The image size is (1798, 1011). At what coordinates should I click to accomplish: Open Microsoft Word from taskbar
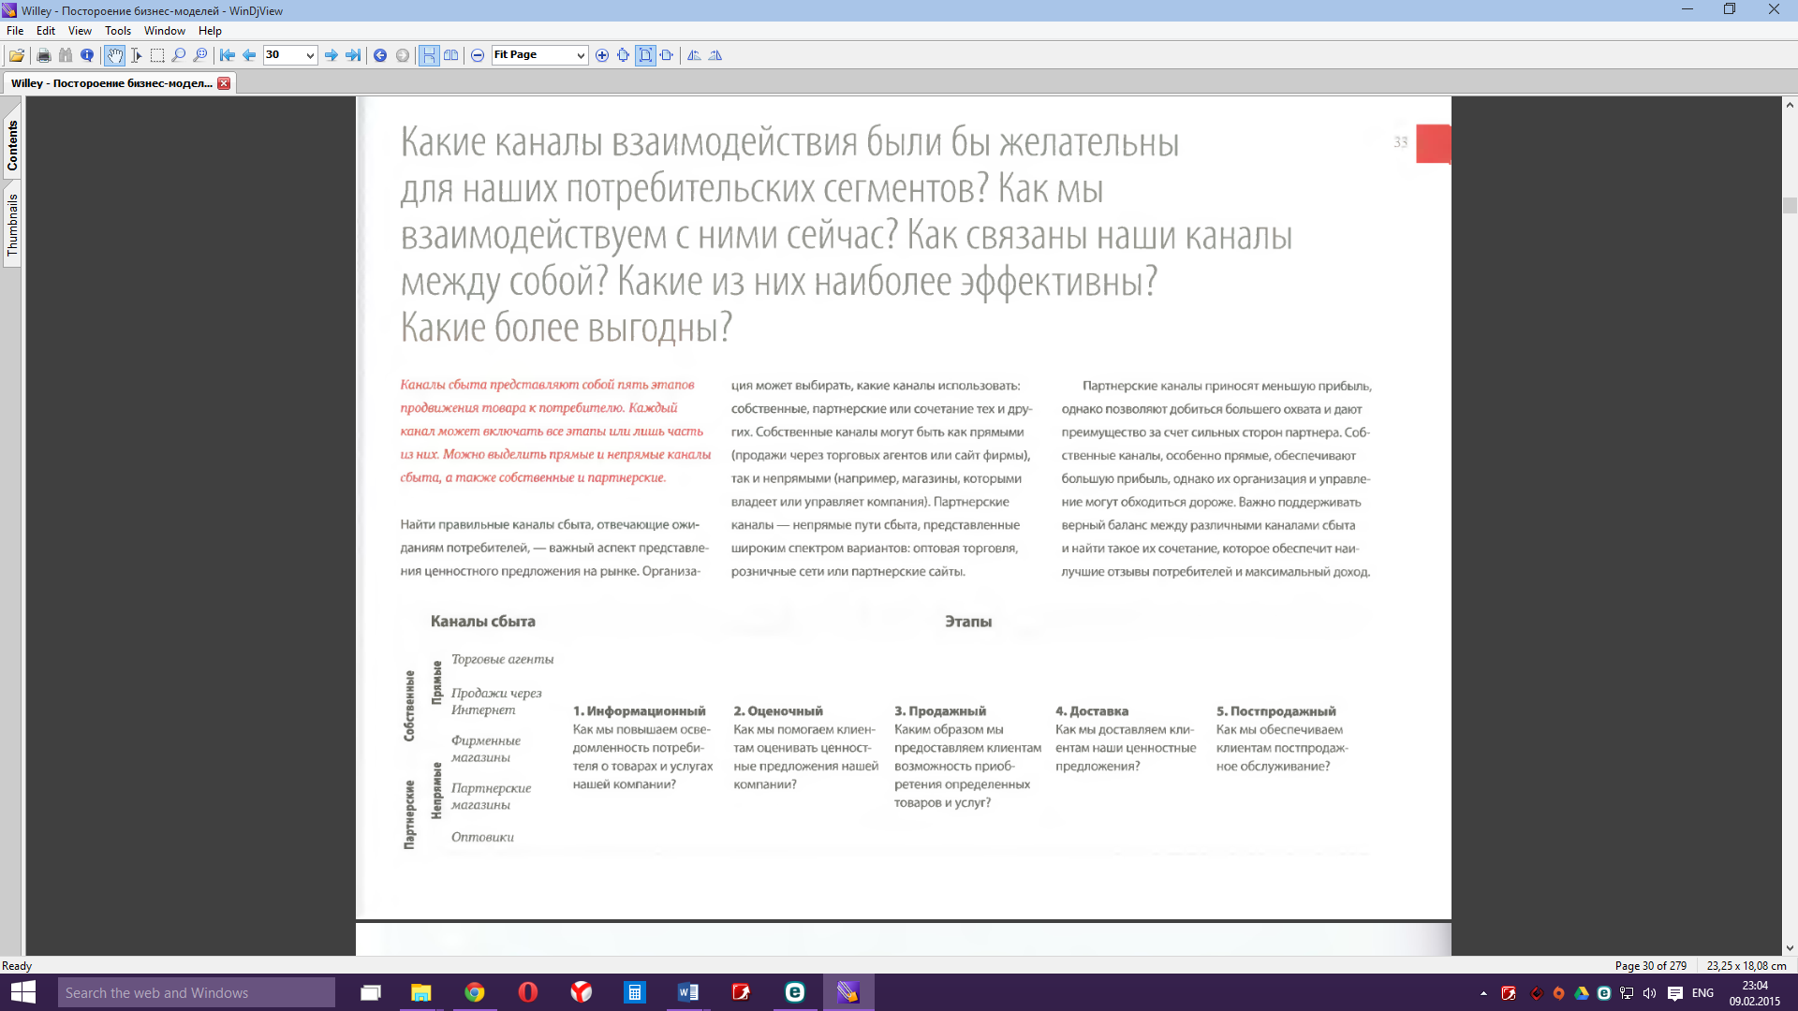(688, 992)
